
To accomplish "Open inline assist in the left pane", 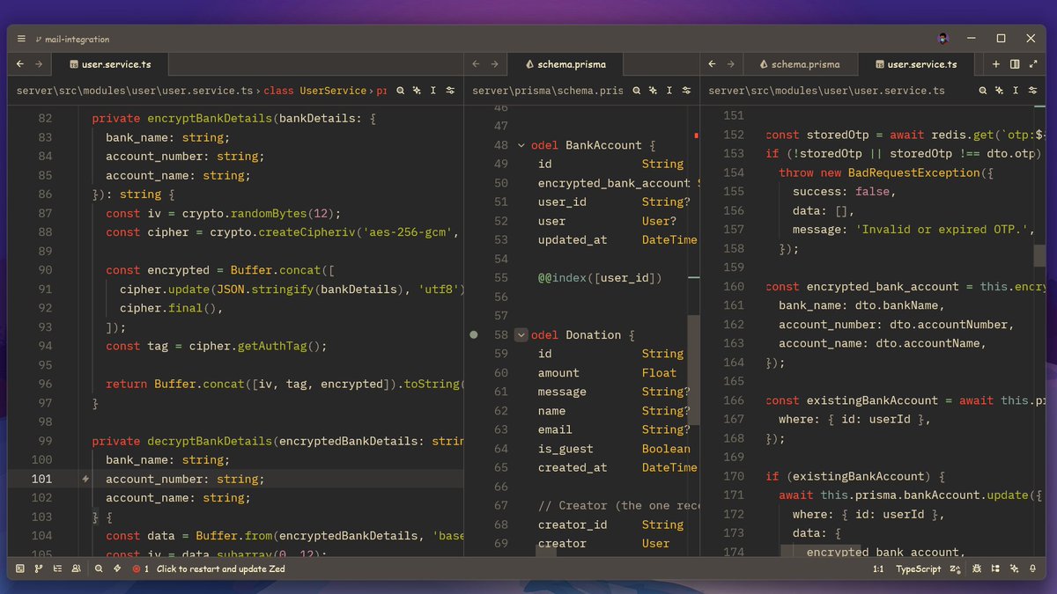I will point(417,91).
